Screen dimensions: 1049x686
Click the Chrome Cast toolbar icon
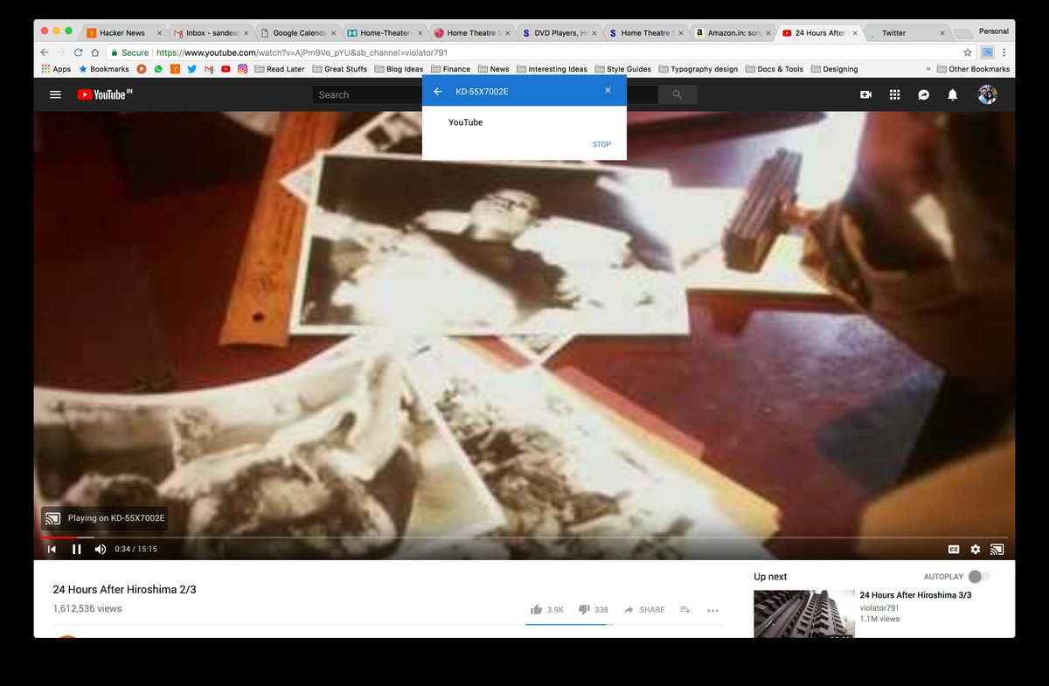pyautogui.click(x=987, y=52)
